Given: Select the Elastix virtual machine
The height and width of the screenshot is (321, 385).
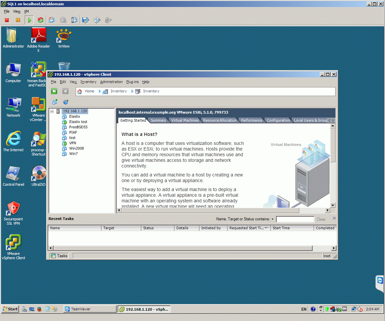Looking at the screenshot, I should (74, 116).
